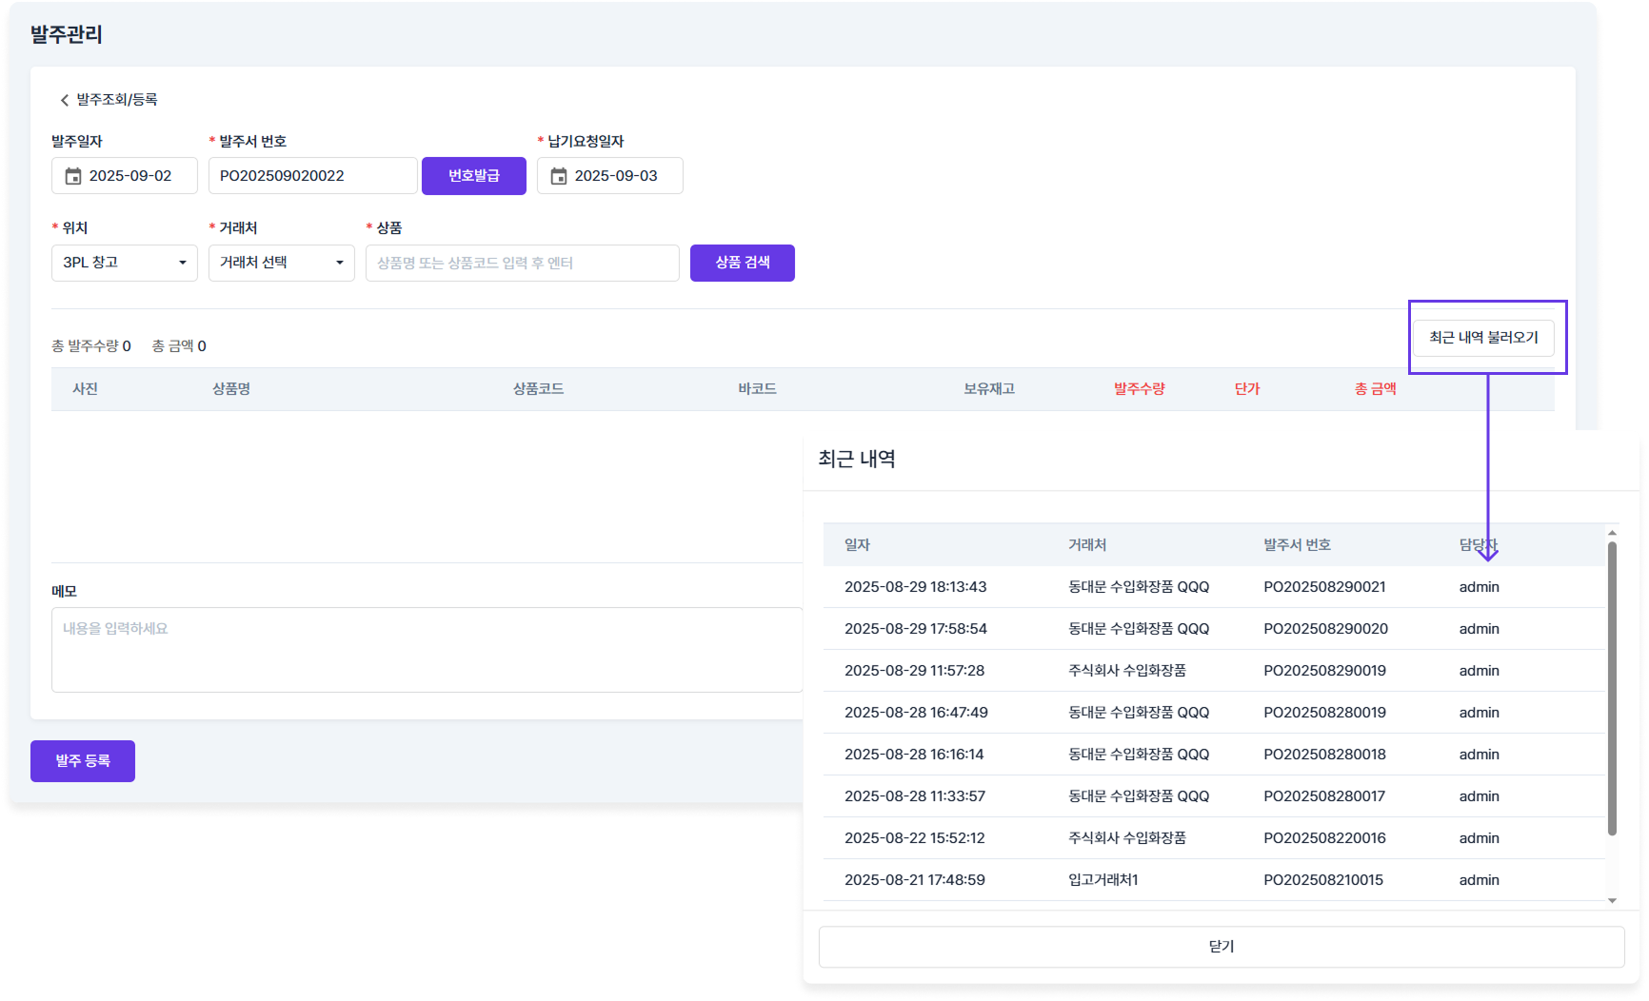Screen dimensions: 1649x1001
Task: Select history row PO202508220016
Action: [1323, 838]
